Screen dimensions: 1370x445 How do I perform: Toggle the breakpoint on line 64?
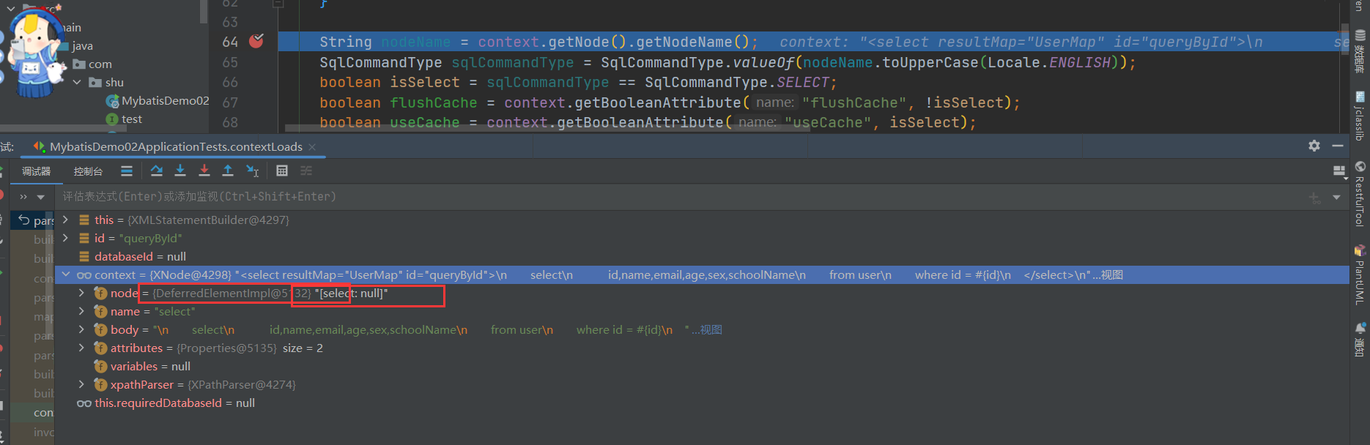click(256, 42)
